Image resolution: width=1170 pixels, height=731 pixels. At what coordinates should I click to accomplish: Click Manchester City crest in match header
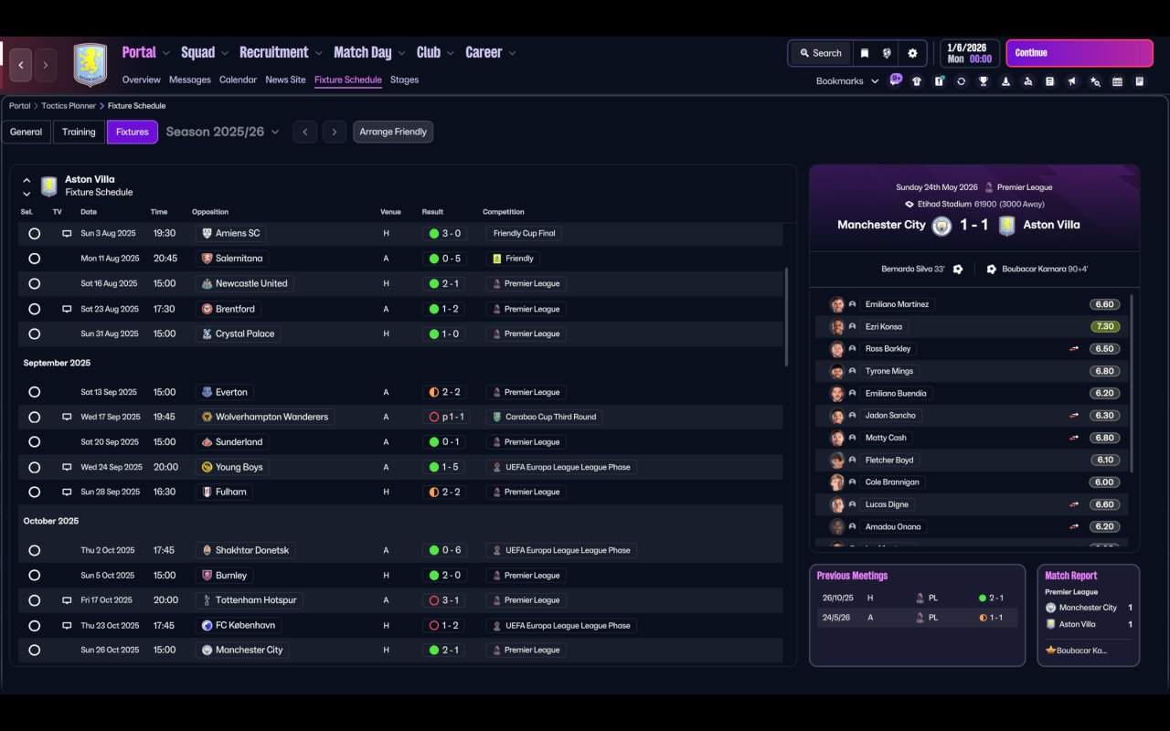(941, 226)
